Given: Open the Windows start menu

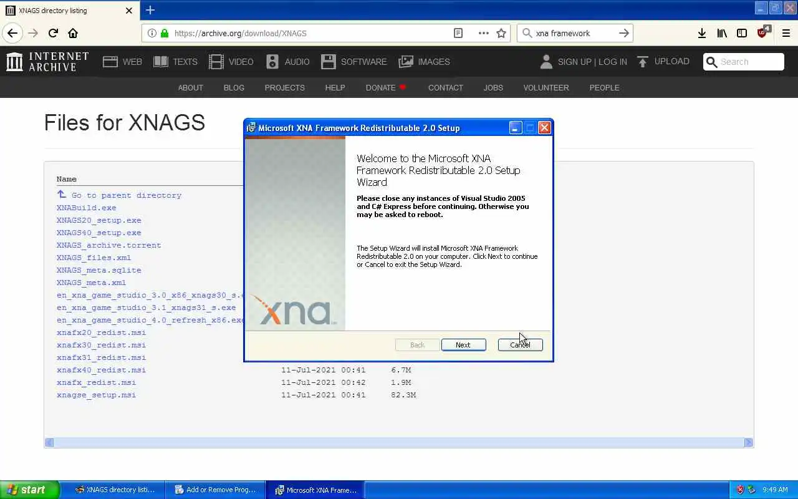Looking at the screenshot, I should point(29,490).
